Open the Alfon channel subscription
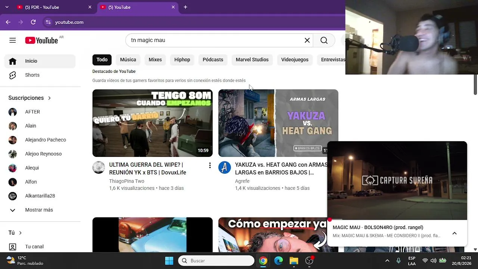 click(40, 182)
